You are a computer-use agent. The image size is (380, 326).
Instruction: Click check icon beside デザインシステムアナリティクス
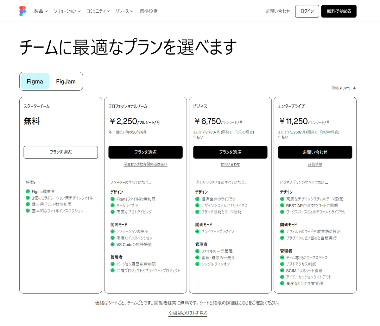click(x=197, y=205)
